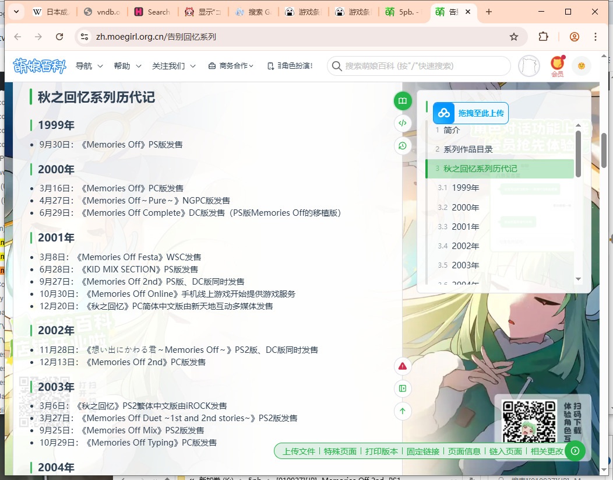Open membership via the 会员 icon
The width and height of the screenshot is (613, 480).
(x=557, y=66)
